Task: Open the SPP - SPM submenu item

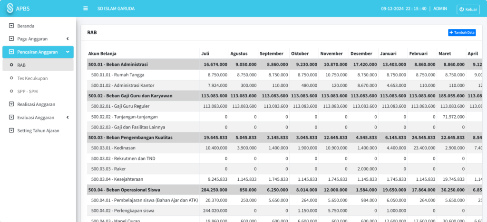Action: coord(38,92)
